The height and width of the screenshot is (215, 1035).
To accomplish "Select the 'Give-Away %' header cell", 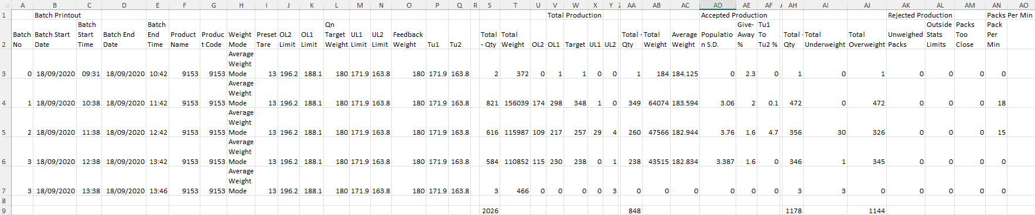I will pos(746,35).
